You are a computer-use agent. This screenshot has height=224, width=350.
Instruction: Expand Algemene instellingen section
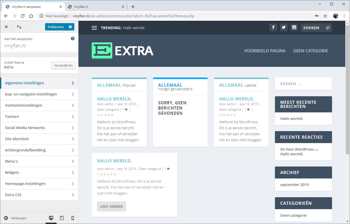point(39,83)
